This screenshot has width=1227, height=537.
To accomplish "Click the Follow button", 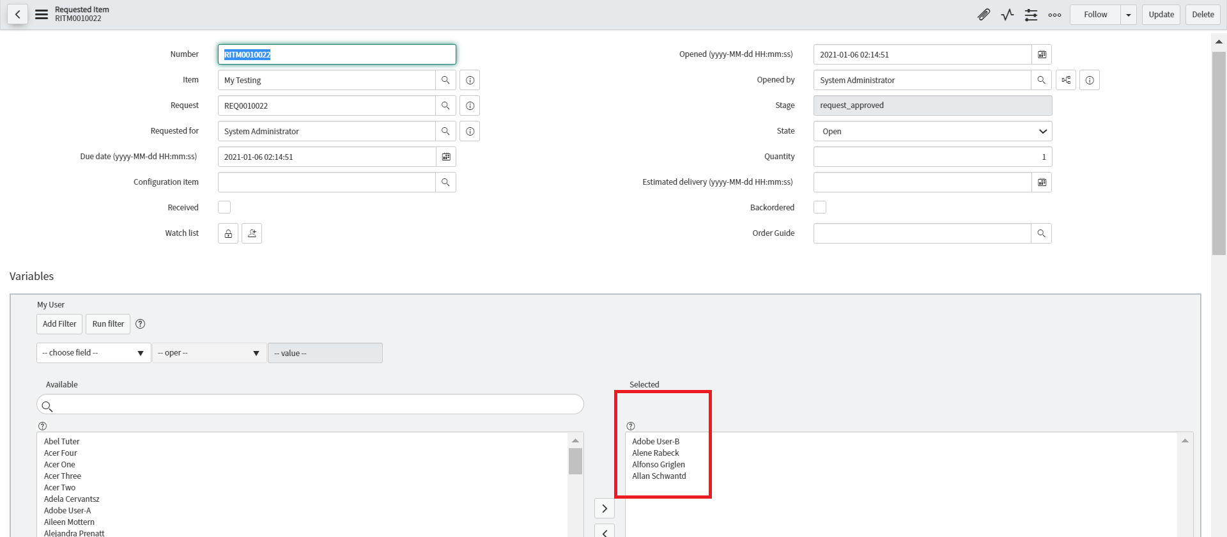I will point(1095,15).
